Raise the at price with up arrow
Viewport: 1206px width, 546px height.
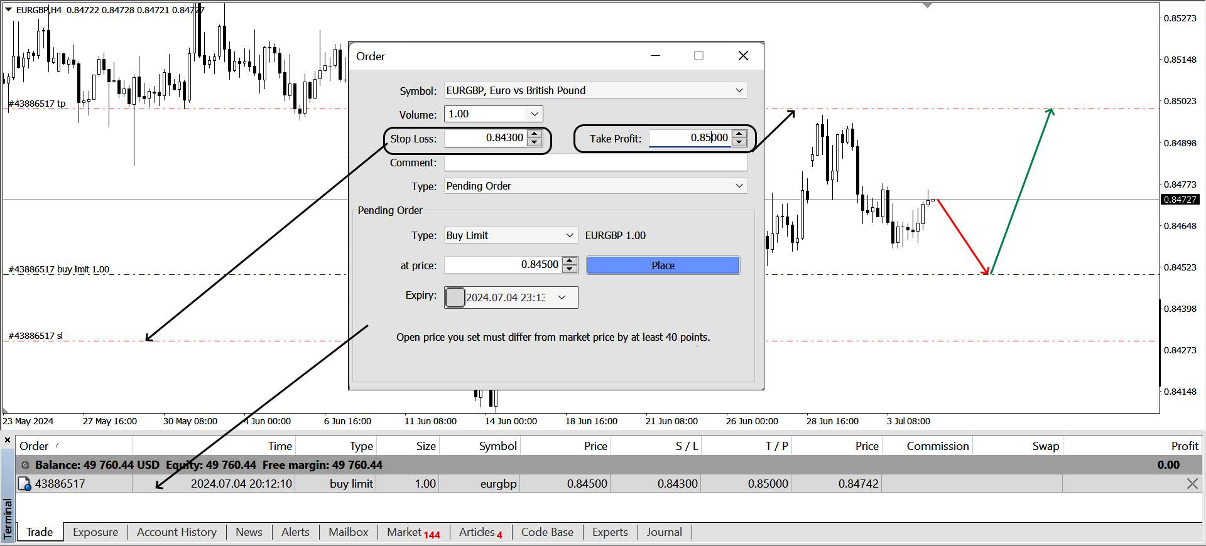(x=570, y=260)
